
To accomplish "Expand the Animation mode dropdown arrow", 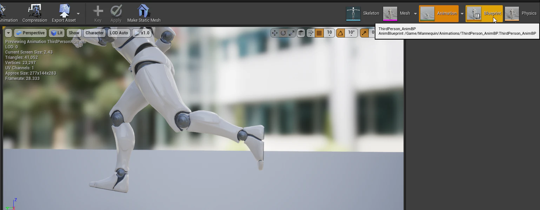I will pos(462,14).
